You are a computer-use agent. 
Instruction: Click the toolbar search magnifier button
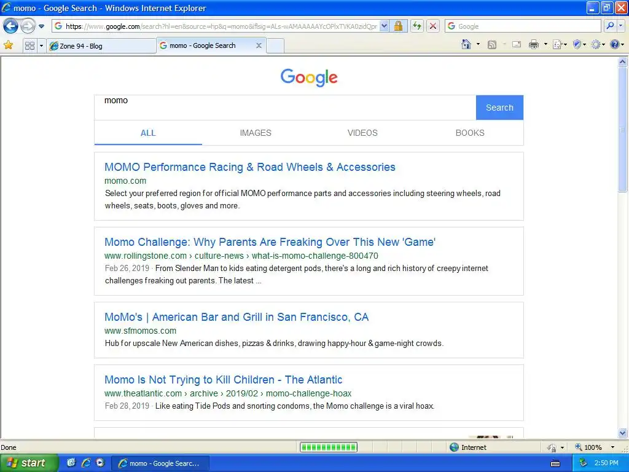(610, 26)
